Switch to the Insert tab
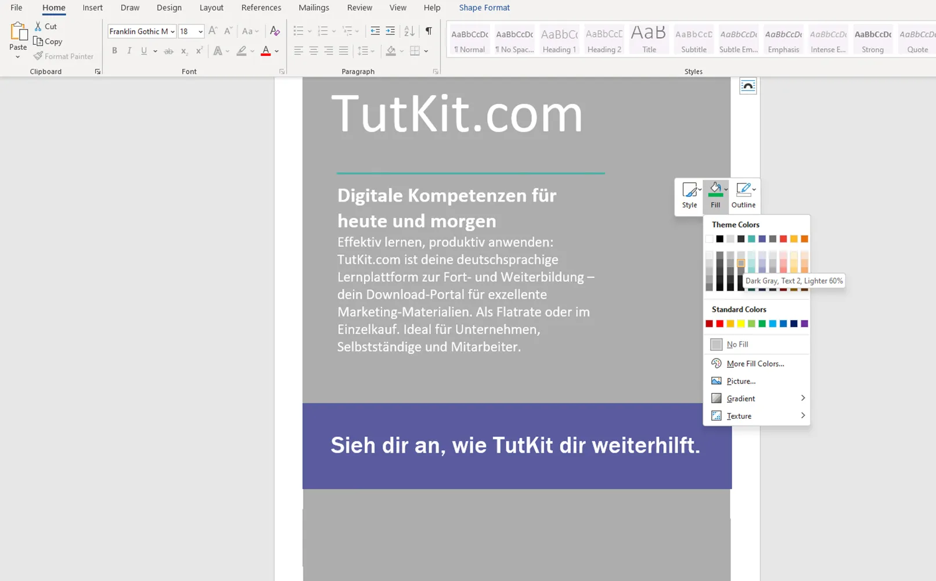This screenshot has width=936, height=581. point(92,8)
